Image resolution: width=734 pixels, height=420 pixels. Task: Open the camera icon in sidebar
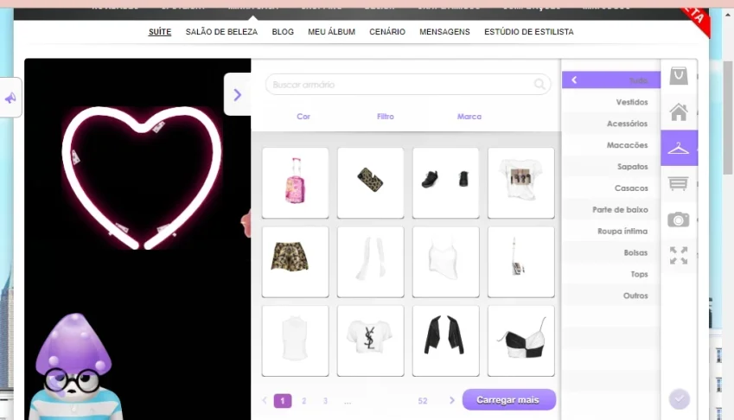[x=679, y=220]
